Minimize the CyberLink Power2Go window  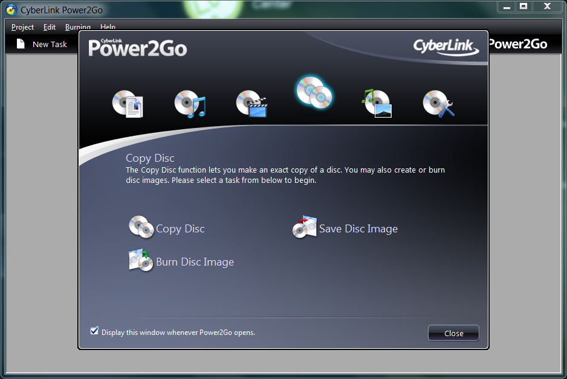point(506,6)
